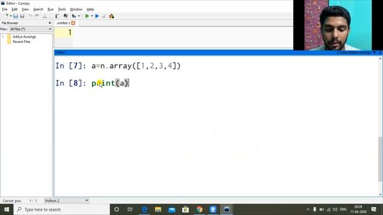Expand the Aditya Aurange folder tree node
The image size is (383, 215).
(x=3, y=36)
